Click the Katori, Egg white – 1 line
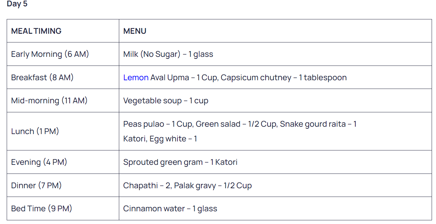 [x=160, y=139]
